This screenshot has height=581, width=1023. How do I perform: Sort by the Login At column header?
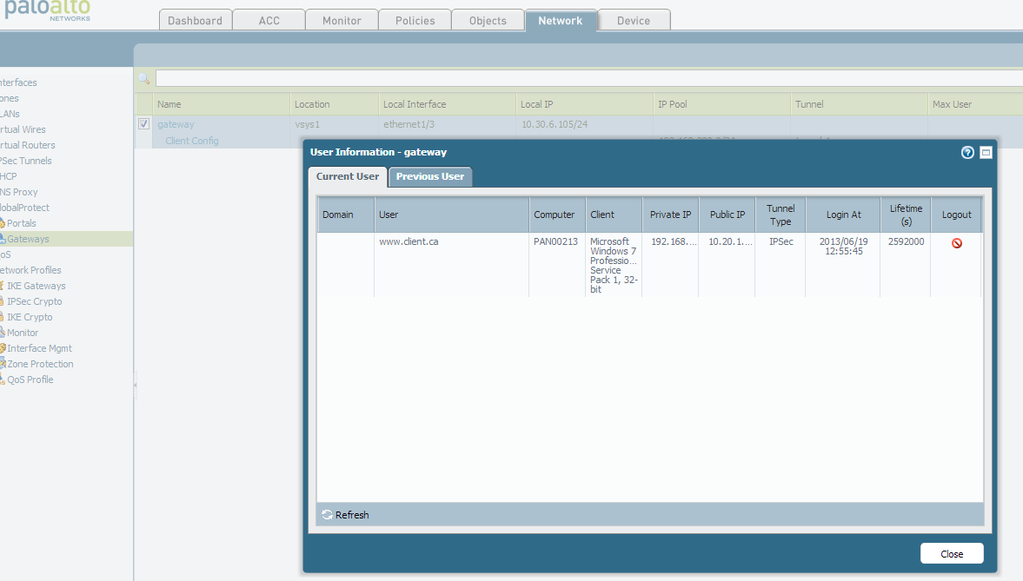(843, 215)
